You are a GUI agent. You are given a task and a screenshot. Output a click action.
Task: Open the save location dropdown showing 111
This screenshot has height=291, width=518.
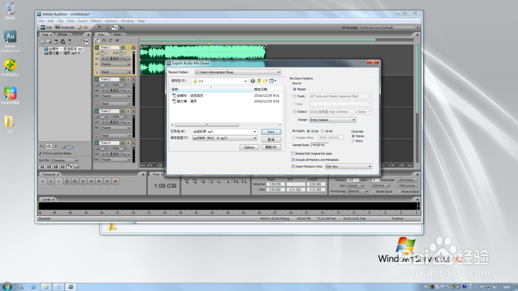220,81
